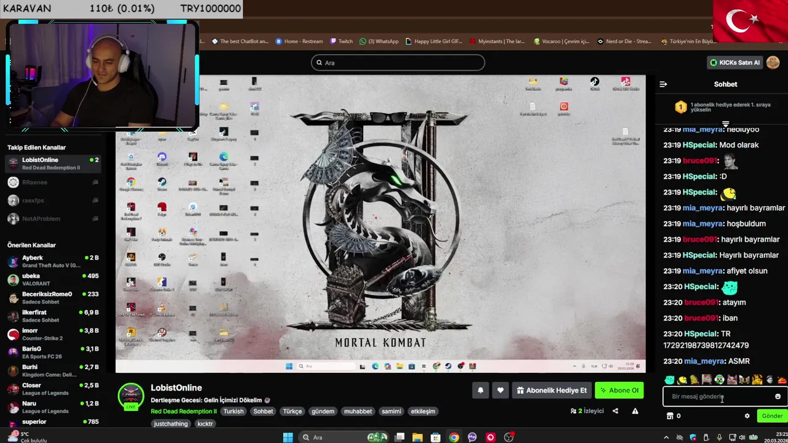Screen dimensions: 788x443
Task: Open the emoji picker in the chat box
Action: tap(778, 396)
